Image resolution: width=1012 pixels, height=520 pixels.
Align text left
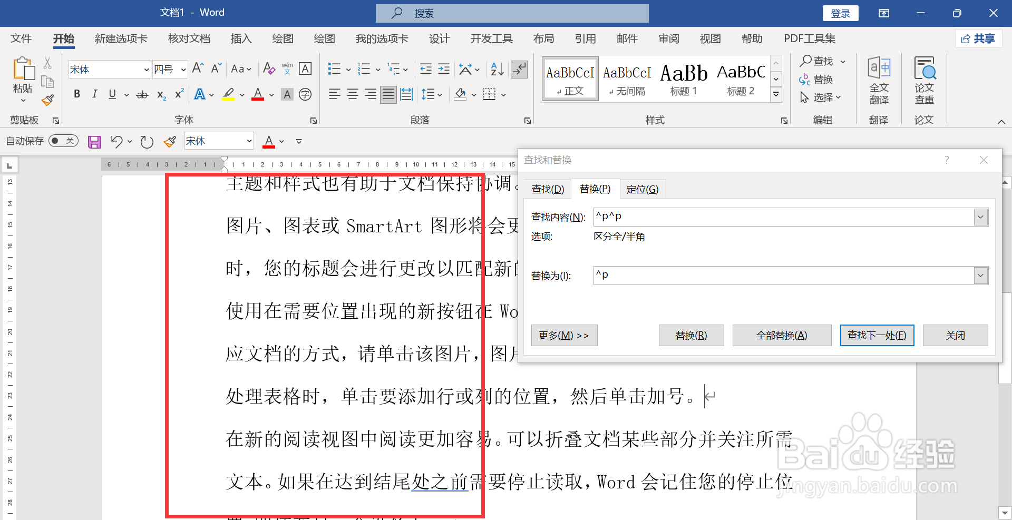(334, 94)
